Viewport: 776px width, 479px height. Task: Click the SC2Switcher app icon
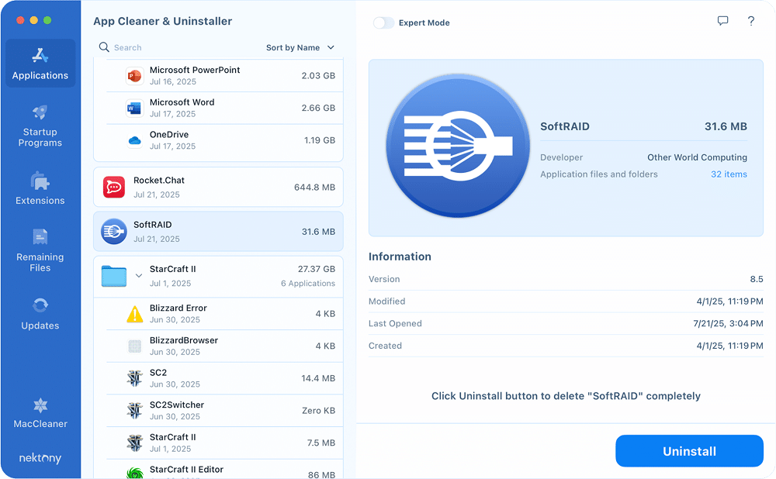tap(134, 410)
